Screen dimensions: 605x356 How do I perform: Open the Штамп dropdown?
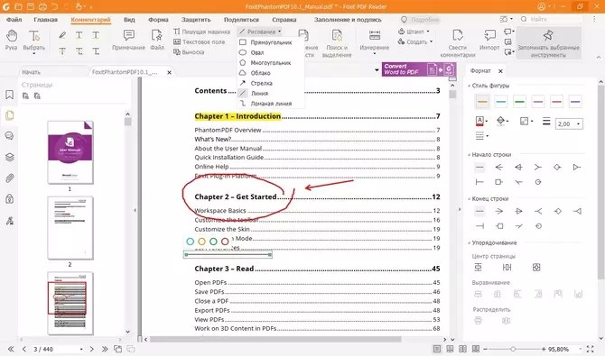point(414,32)
